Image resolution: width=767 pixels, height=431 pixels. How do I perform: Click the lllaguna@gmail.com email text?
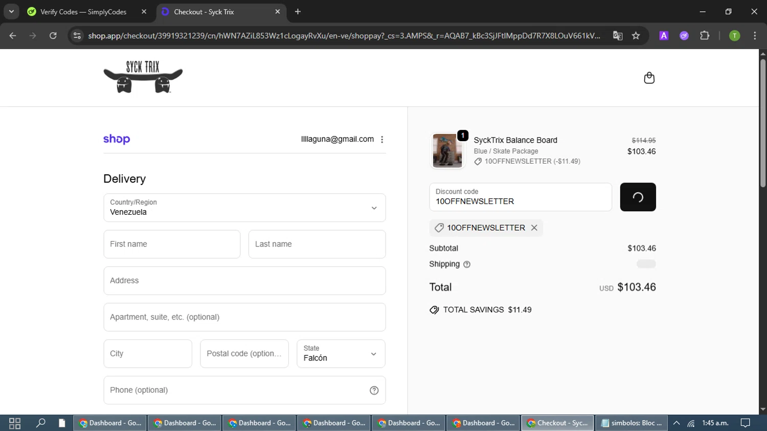click(x=337, y=139)
